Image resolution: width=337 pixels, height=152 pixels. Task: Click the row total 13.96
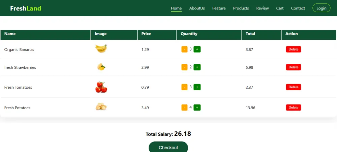click(x=250, y=108)
